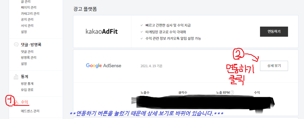Open 방명록 관리
The height and width of the screenshot is (119, 304).
(x=29, y=58)
